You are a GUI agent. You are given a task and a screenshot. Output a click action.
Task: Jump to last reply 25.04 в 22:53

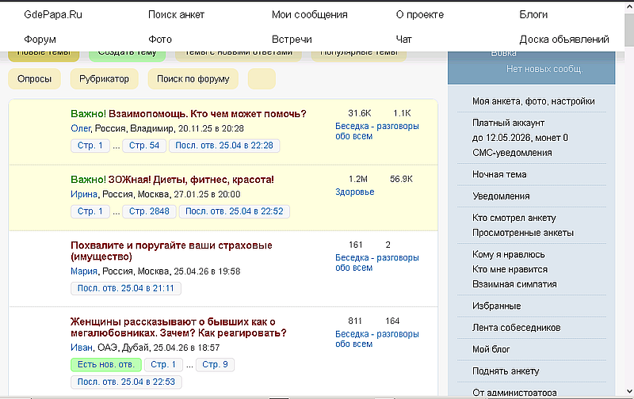pyautogui.click(x=126, y=382)
